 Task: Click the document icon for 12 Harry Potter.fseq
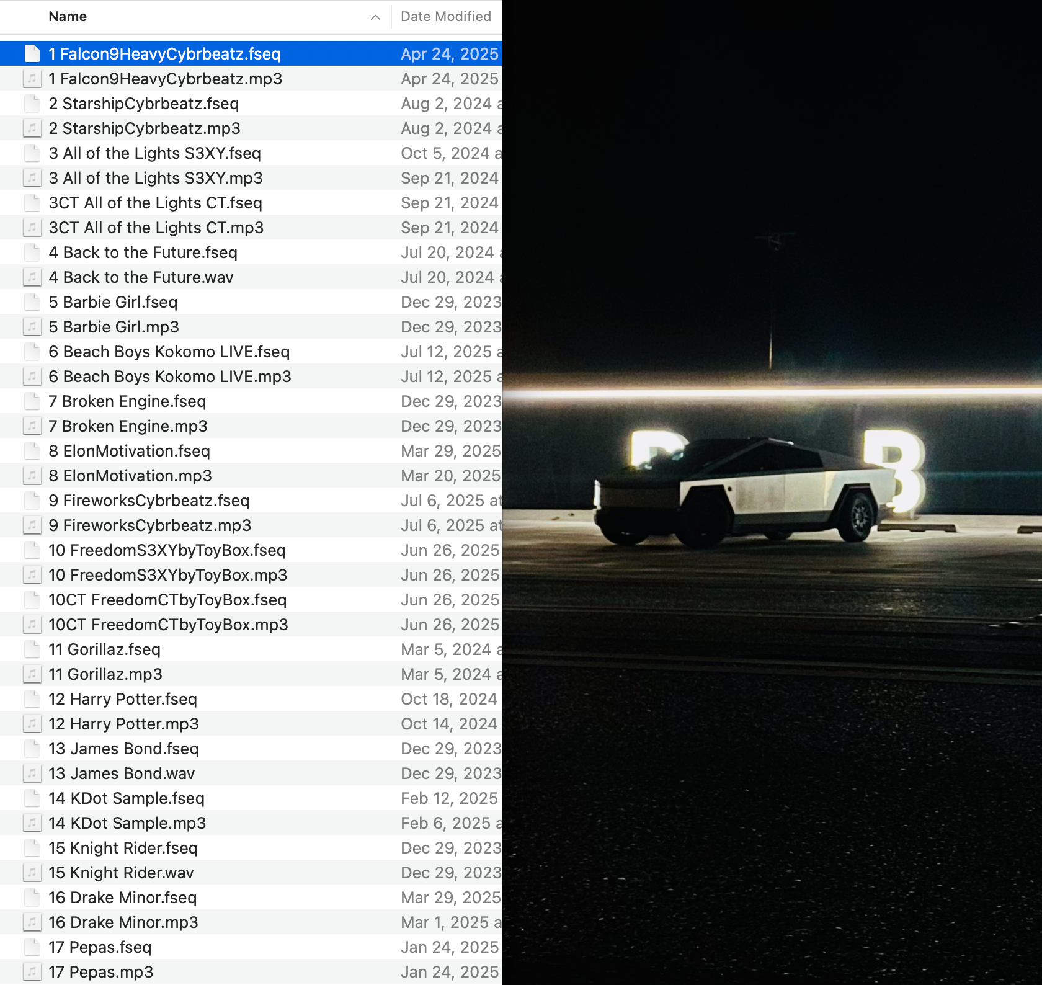(32, 699)
